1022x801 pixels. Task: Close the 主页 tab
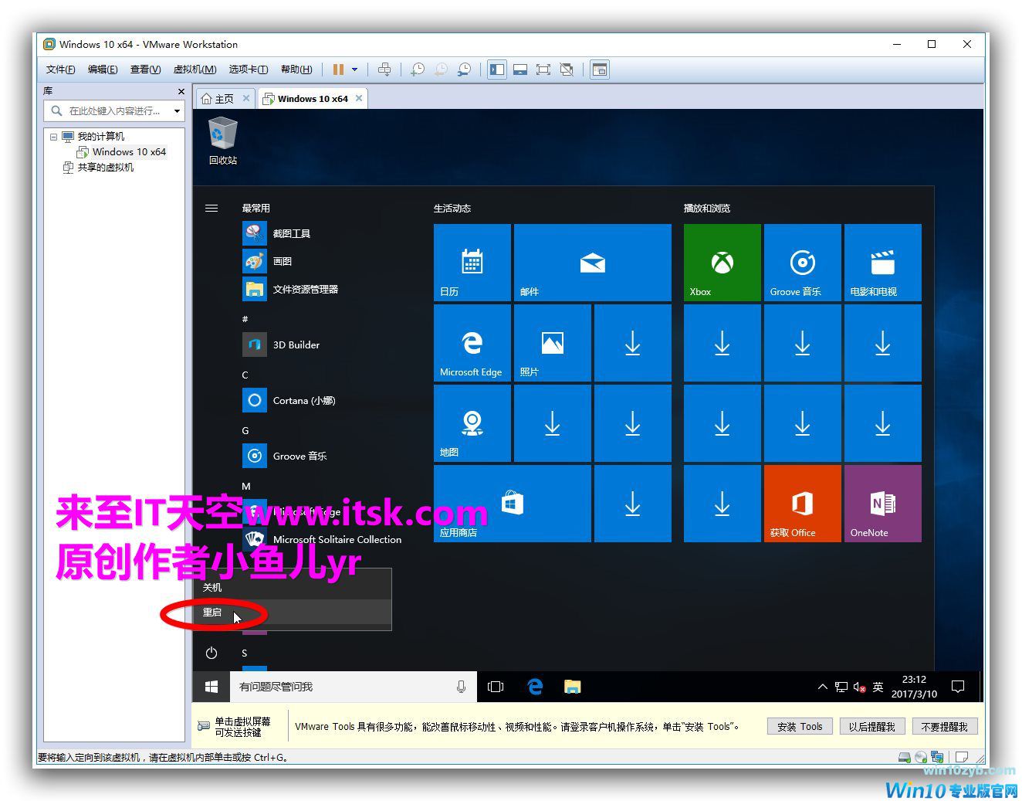coord(246,98)
